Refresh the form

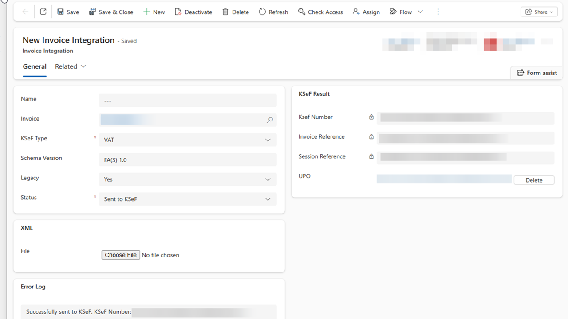[x=273, y=12]
